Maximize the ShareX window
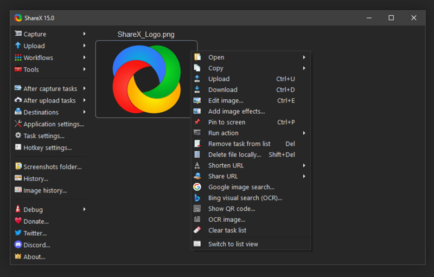Image resolution: width=434 pixels, height=277 pixels. click(391, 18)
